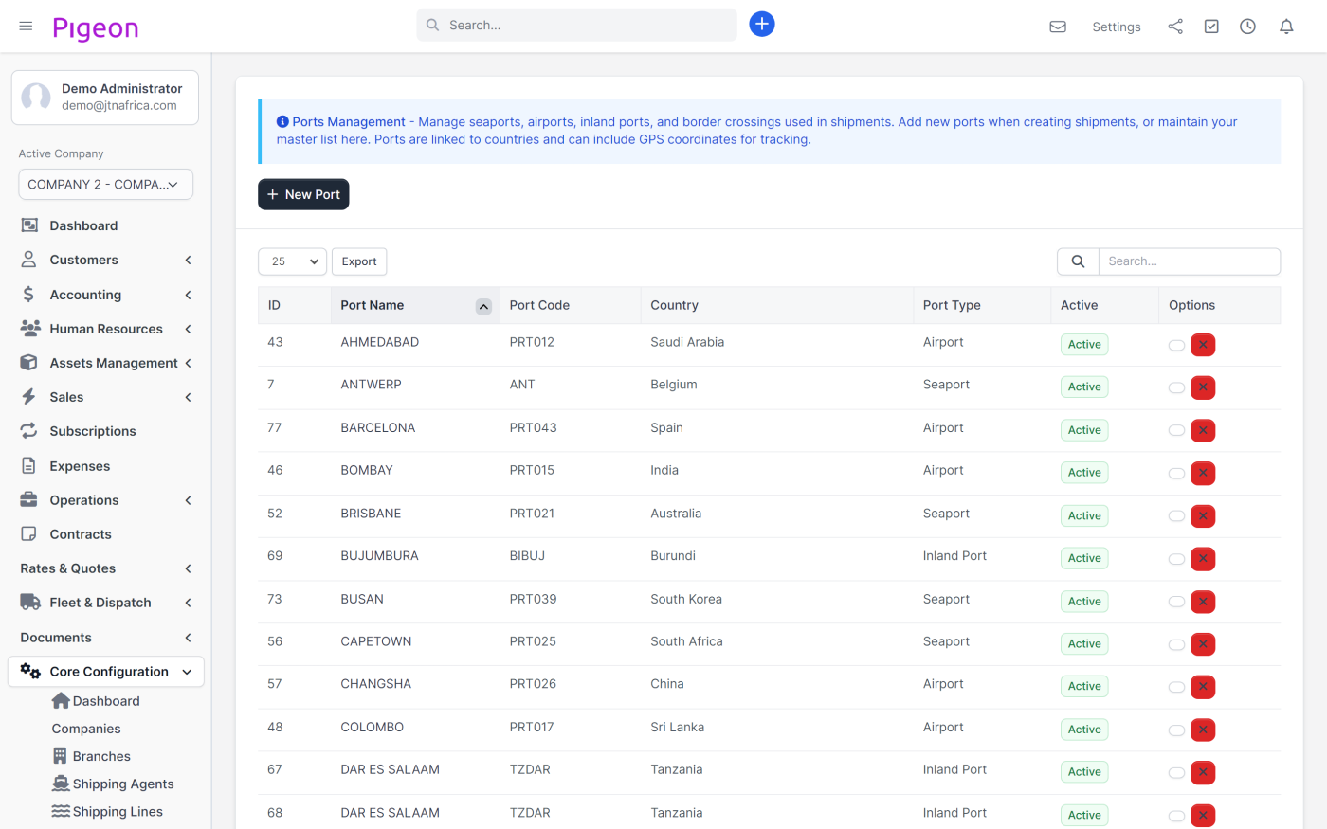Click the Export button
Image resolution: width=1327 pixels, height=829 pixels.
pyautogui.click(x=359, y=261)
